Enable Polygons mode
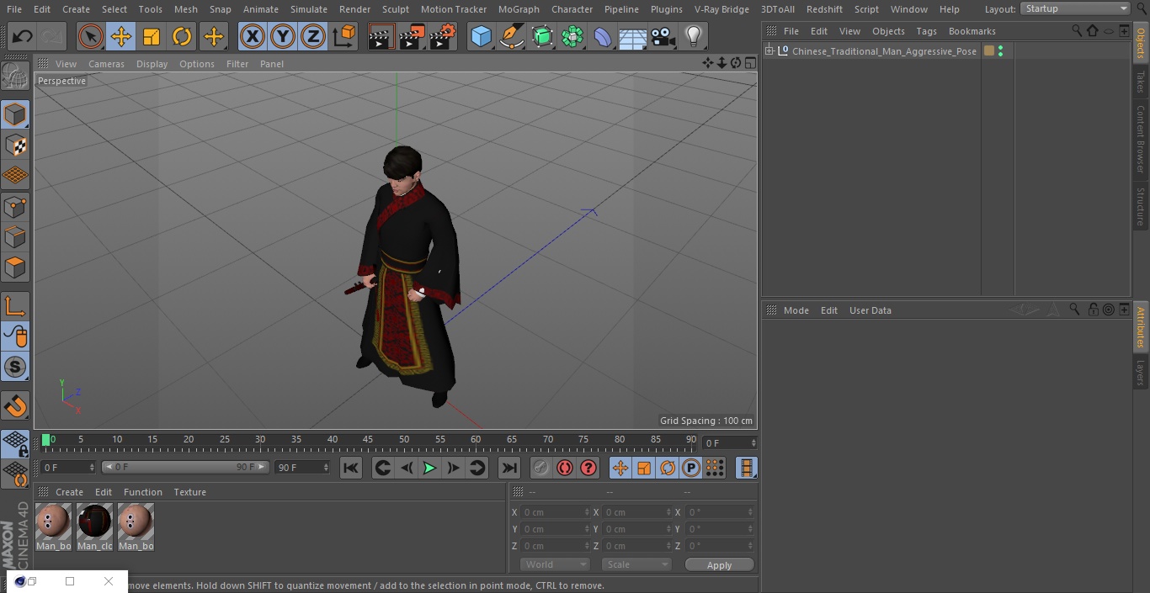Viewport: 1150px width, 593px height. (x=15, y=267)
